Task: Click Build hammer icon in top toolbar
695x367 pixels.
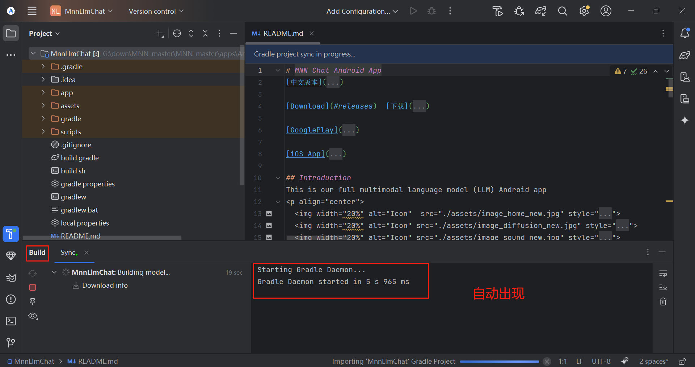Action: 498,11
